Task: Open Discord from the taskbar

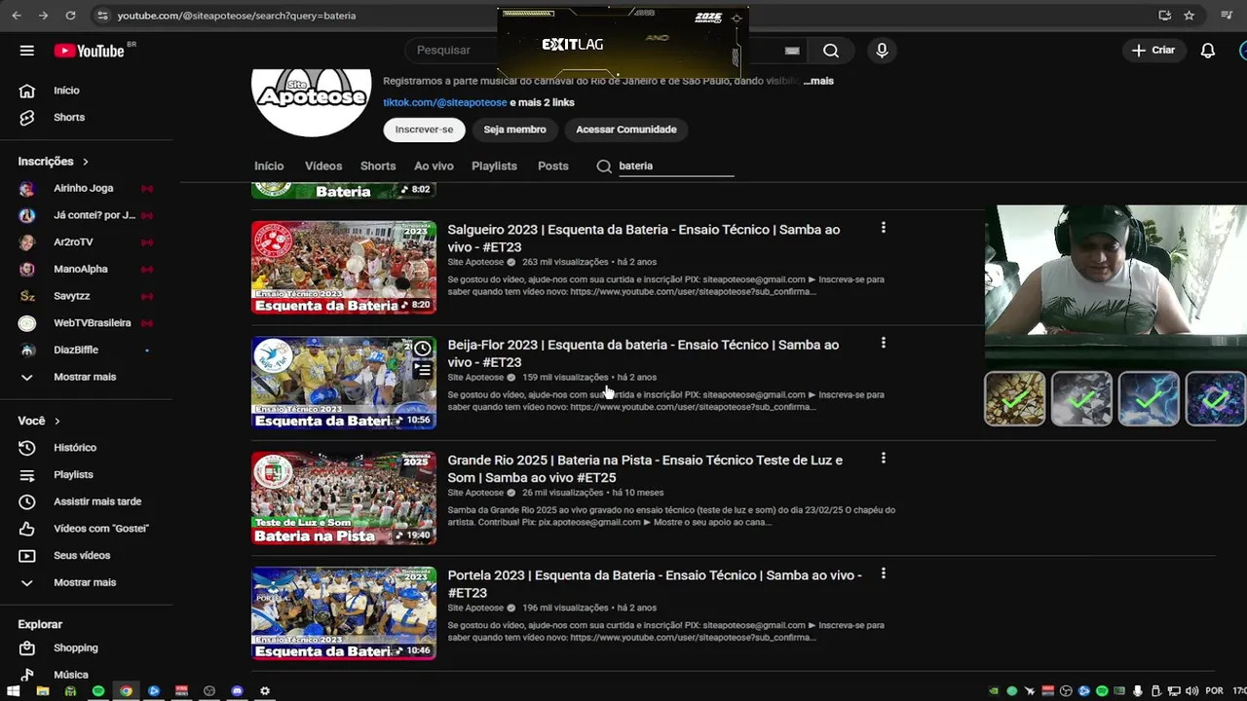Action: (x=237, y=691)
